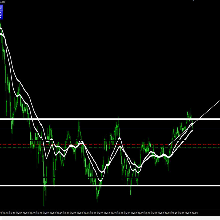Select the red dash-dot horizontal level line

(110, 144)
